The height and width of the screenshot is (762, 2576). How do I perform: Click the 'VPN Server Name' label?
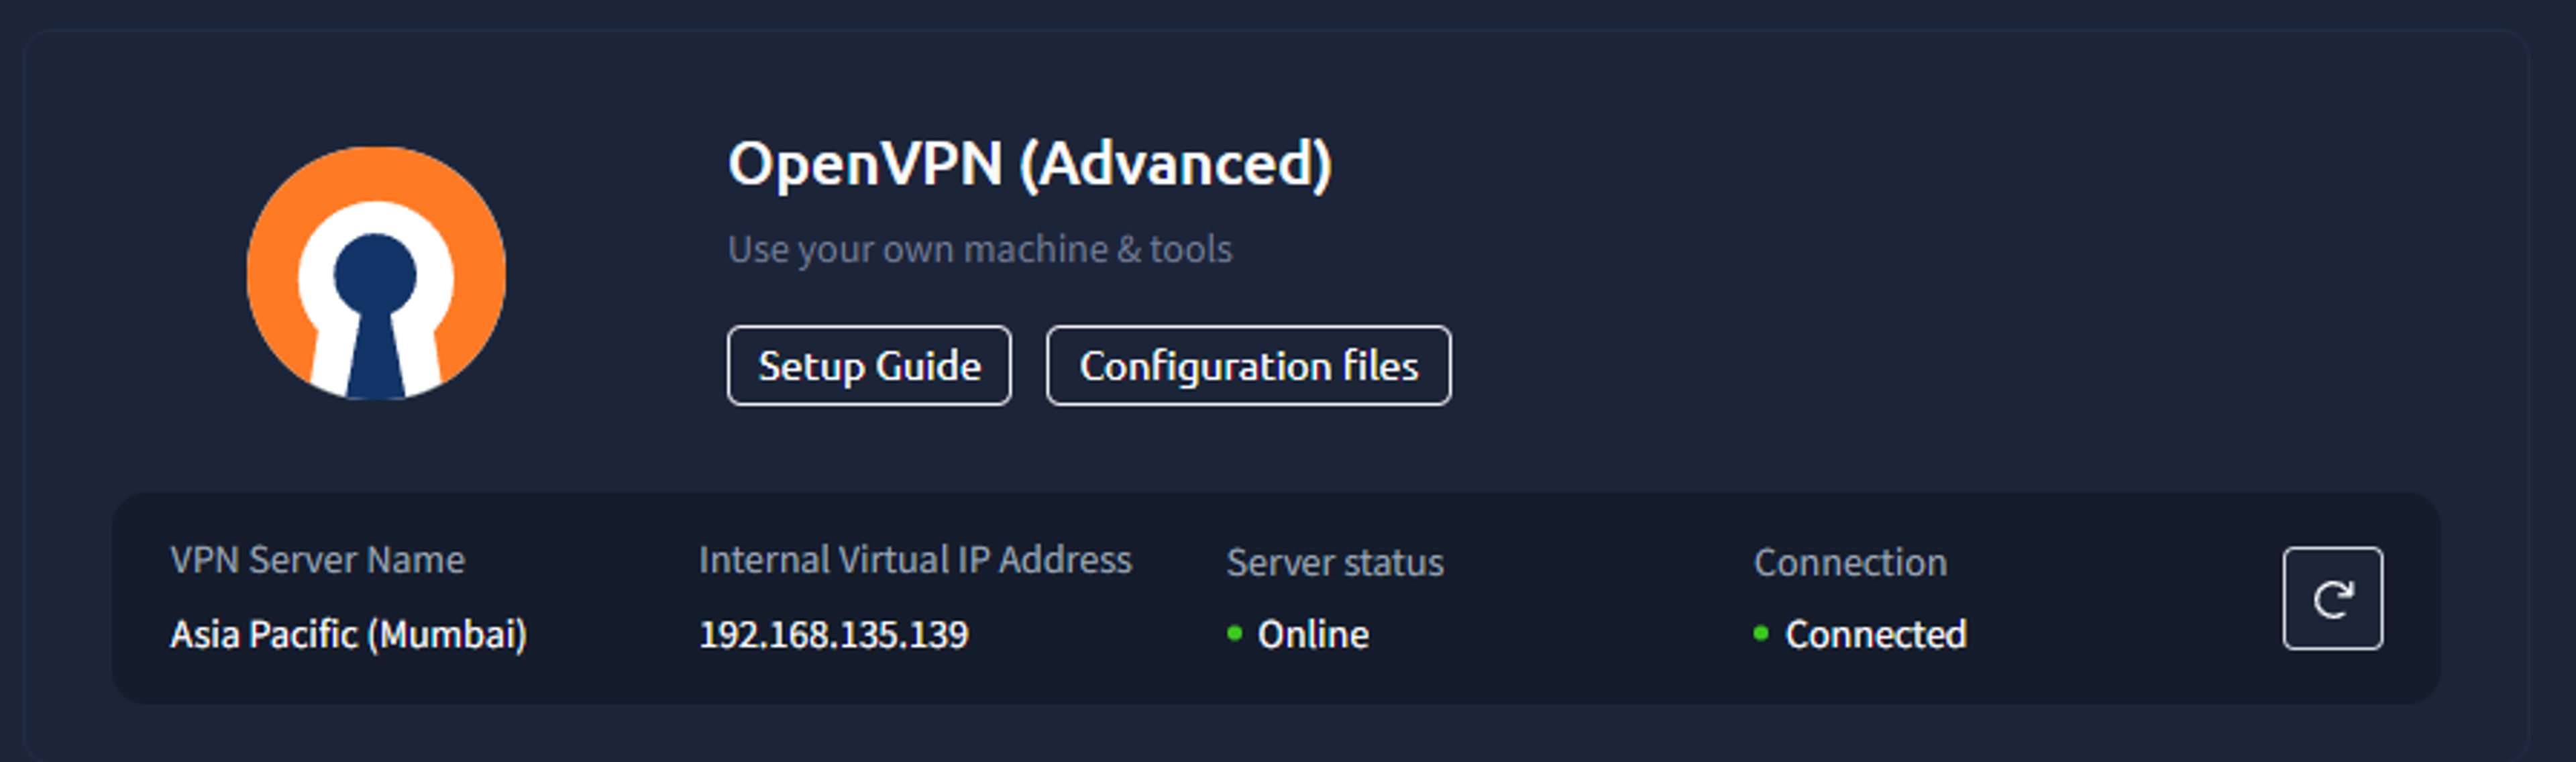(x=317, y=560)
